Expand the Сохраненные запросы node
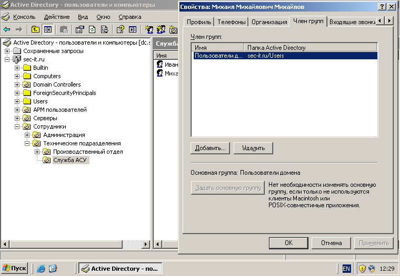Screen dimensions: 400x276 (x=7, y=51)
